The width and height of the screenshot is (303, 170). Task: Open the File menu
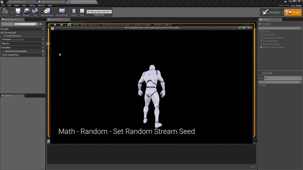[x=3, y=6]
